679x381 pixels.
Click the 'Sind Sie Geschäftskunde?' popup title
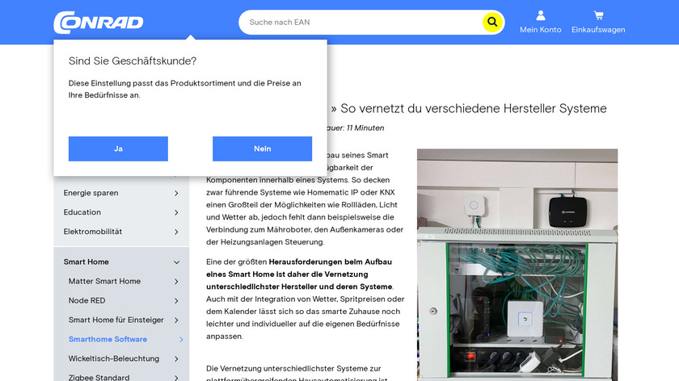tap(133, 61)
